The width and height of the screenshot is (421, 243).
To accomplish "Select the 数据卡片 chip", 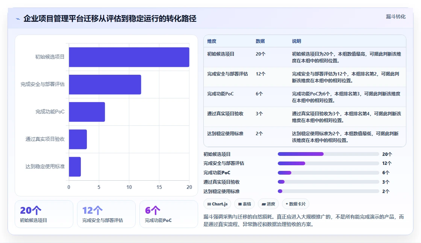I will click(x=295, y=204).
